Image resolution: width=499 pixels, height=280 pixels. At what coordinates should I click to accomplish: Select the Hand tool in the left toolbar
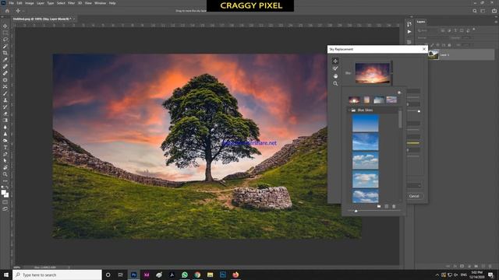[x=5, y=167]
